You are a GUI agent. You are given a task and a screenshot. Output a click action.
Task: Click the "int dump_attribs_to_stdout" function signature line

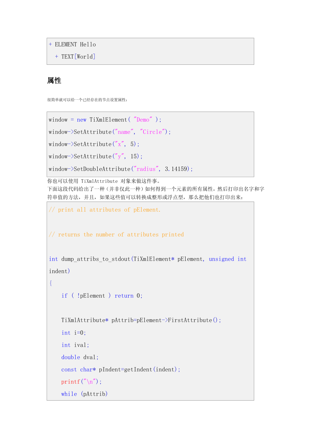coord(148,259)
